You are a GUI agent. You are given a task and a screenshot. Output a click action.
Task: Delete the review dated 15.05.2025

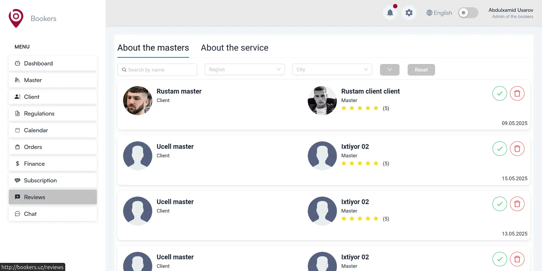(x=517, y=149)
